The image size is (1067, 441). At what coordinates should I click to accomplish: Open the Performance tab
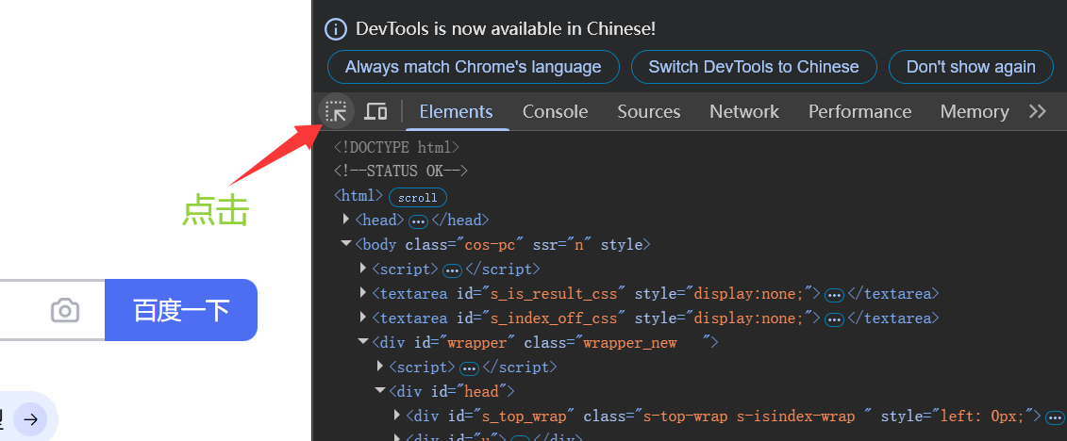[859, 111]
